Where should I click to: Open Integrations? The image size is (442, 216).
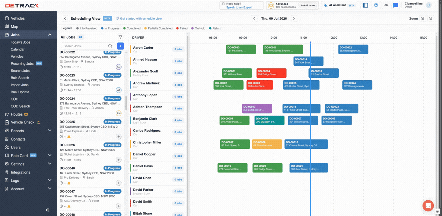coord(20,172)
